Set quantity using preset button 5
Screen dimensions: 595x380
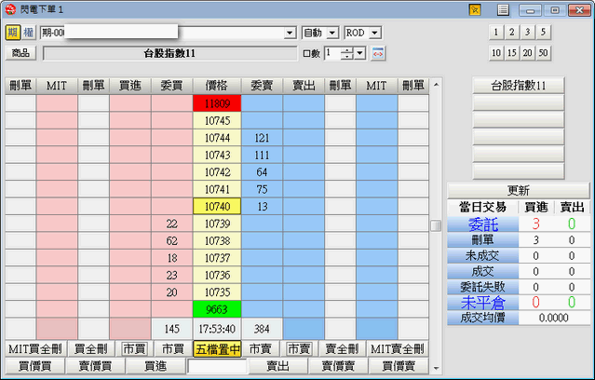(543, 32)
